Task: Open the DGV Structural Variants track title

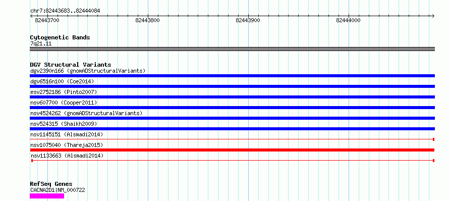Action: point(71,65)
